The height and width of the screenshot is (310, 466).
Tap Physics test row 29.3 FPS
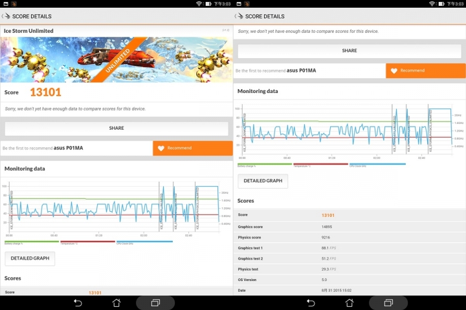pos(349,269)
